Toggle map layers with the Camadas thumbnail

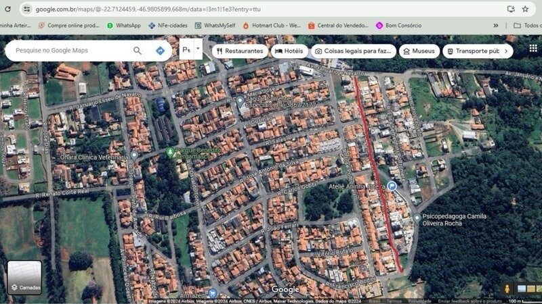point(24,278)
